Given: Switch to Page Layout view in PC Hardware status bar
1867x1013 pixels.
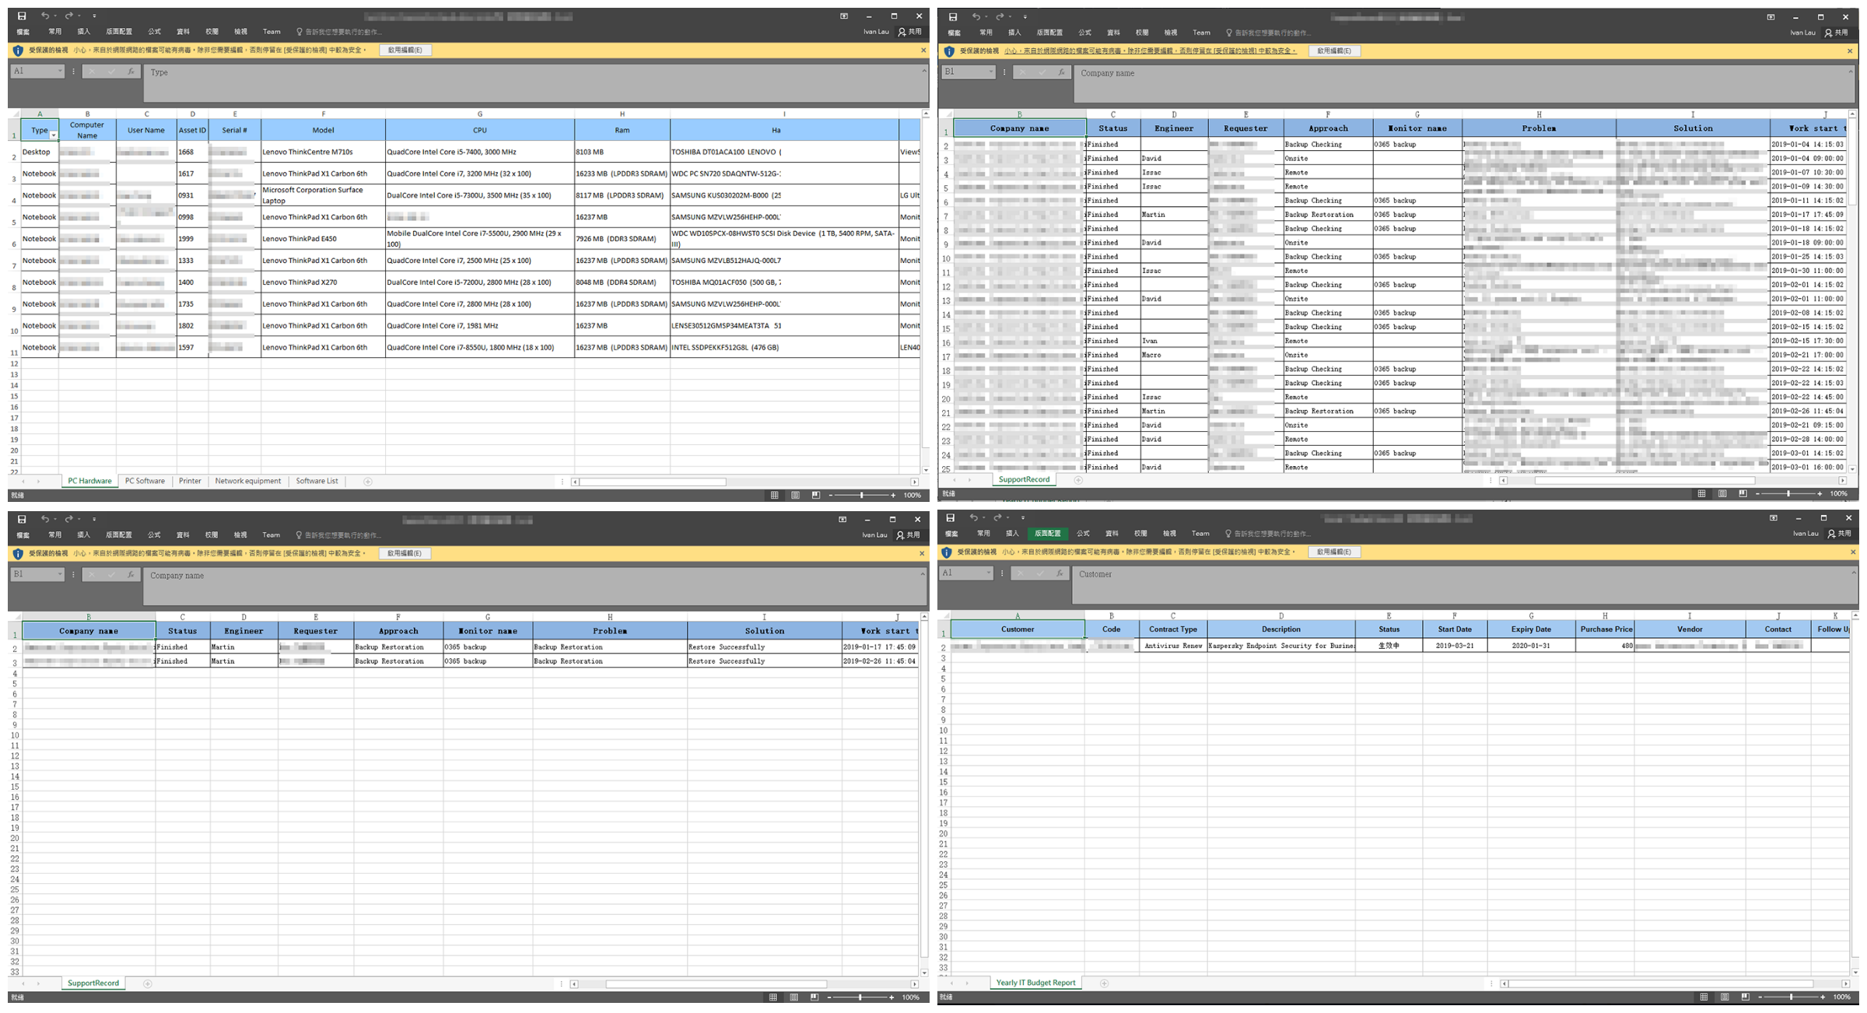Looking at the screenshot, I should (795, 495).
